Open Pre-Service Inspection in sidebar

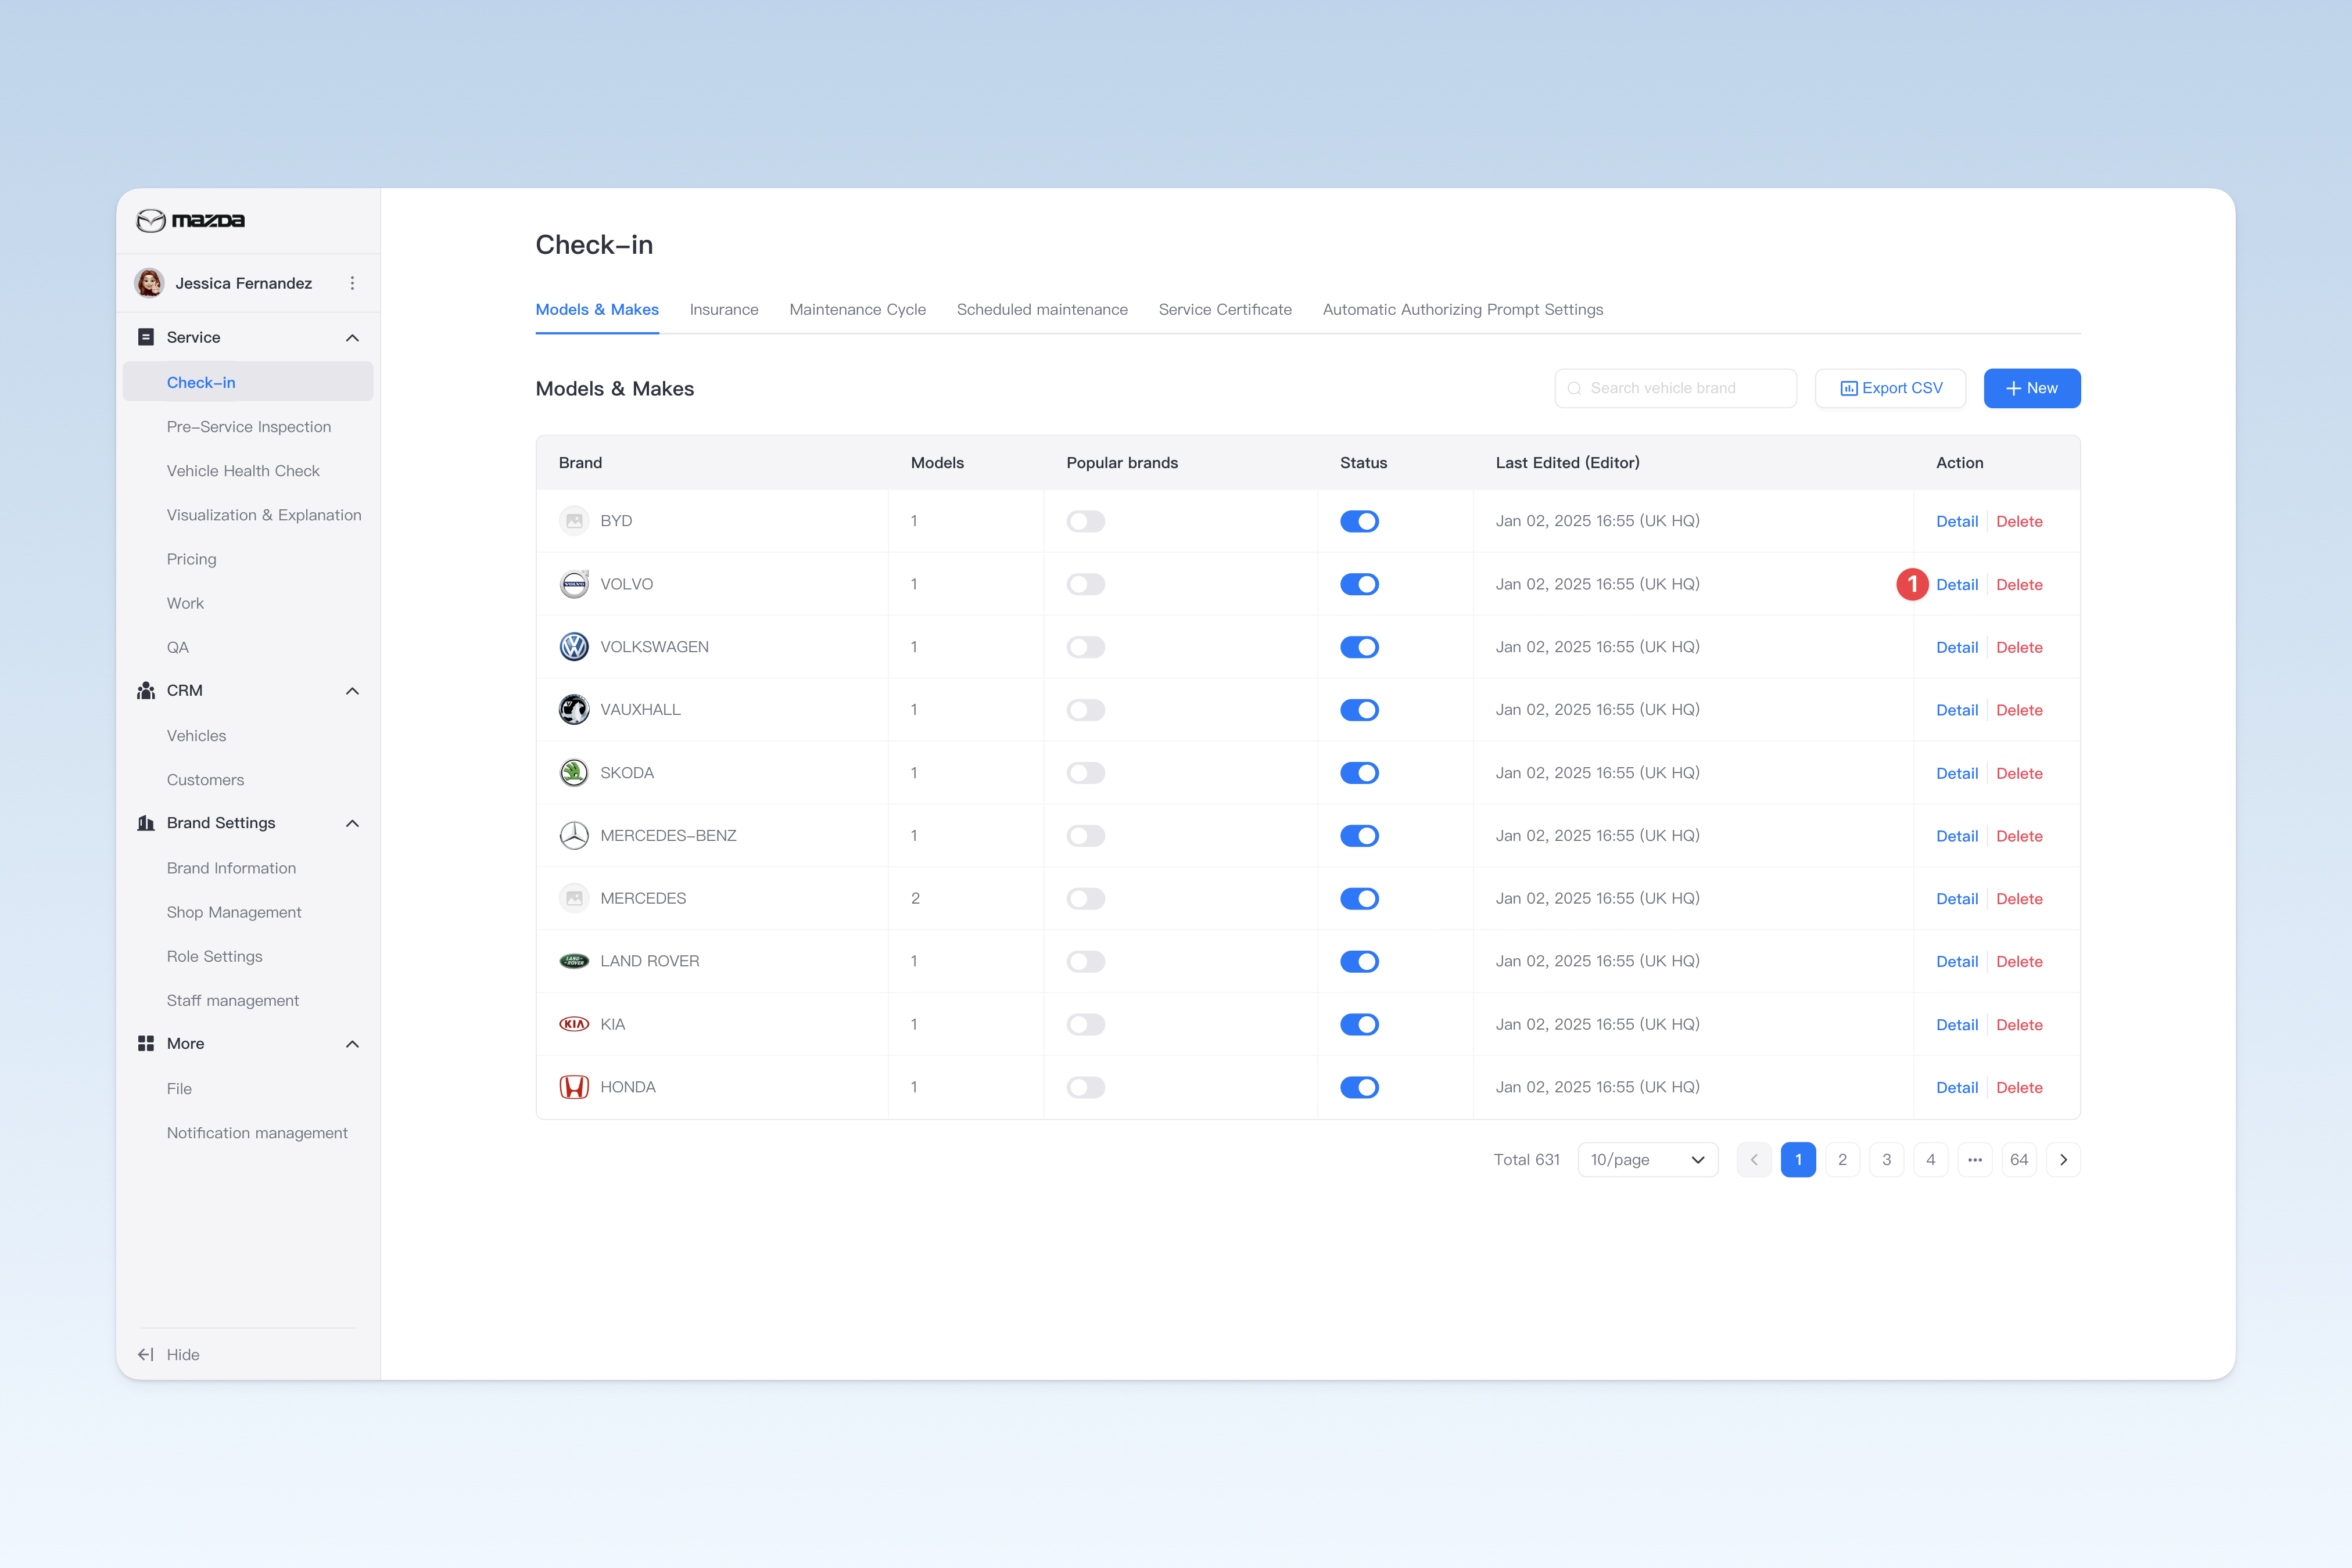pos(249,427)
